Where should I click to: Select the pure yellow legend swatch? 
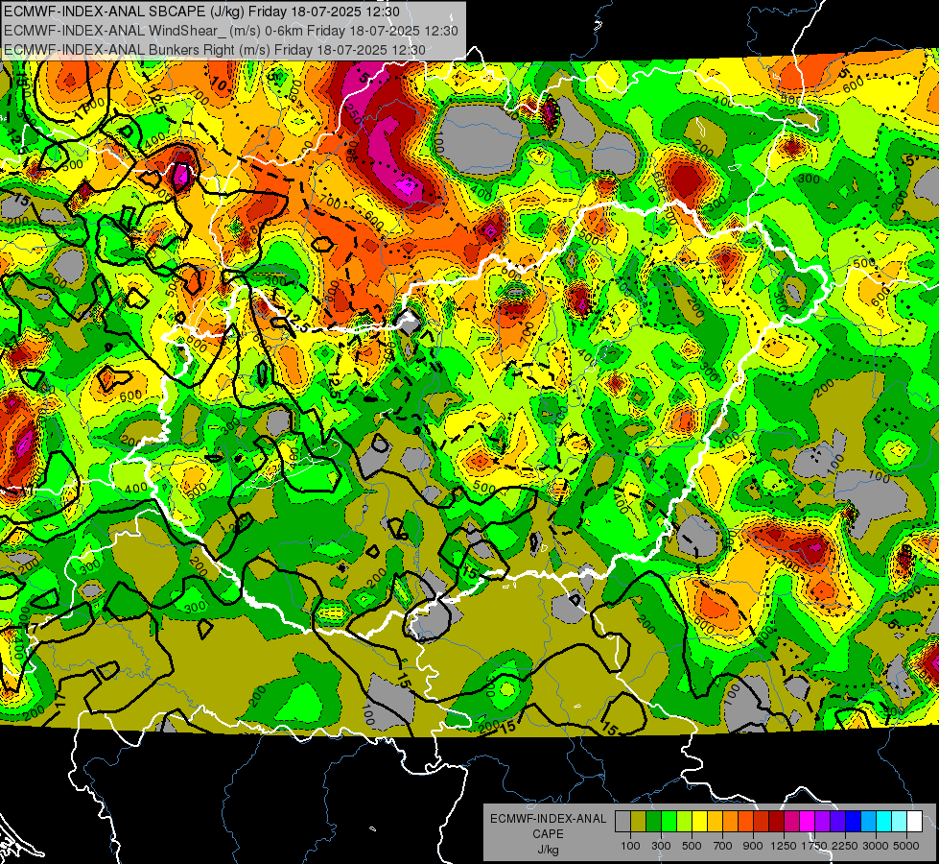[699, 821]
